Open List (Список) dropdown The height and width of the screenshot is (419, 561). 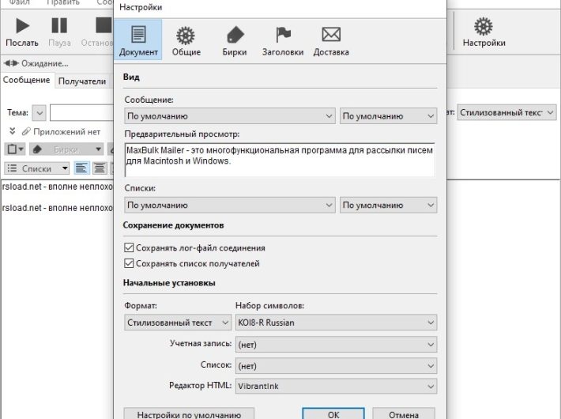coord(336,366)
